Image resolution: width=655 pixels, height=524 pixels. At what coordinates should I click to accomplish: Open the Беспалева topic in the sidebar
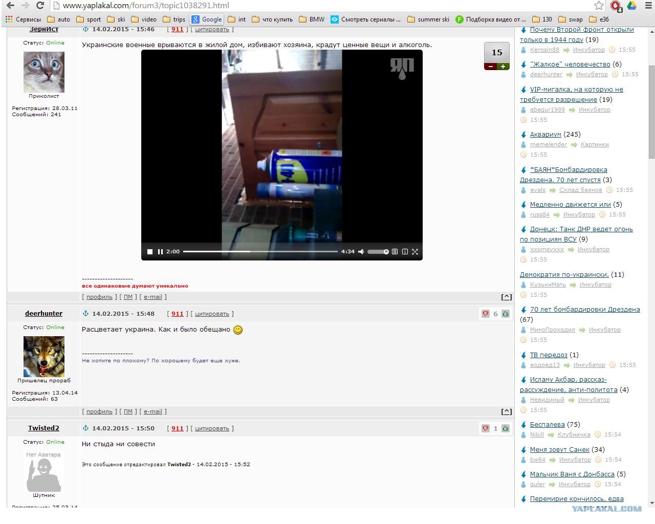pyautogui.click(x=547, y=424)
